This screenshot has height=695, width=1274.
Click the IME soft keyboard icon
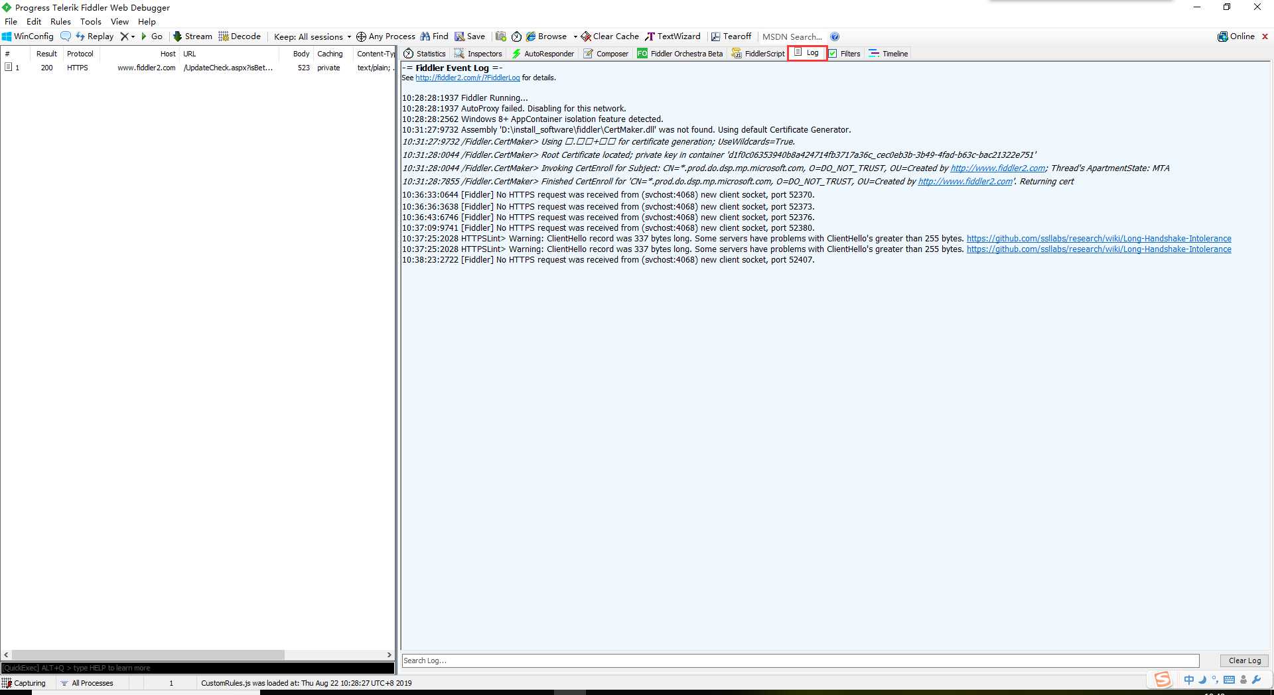1229,680
